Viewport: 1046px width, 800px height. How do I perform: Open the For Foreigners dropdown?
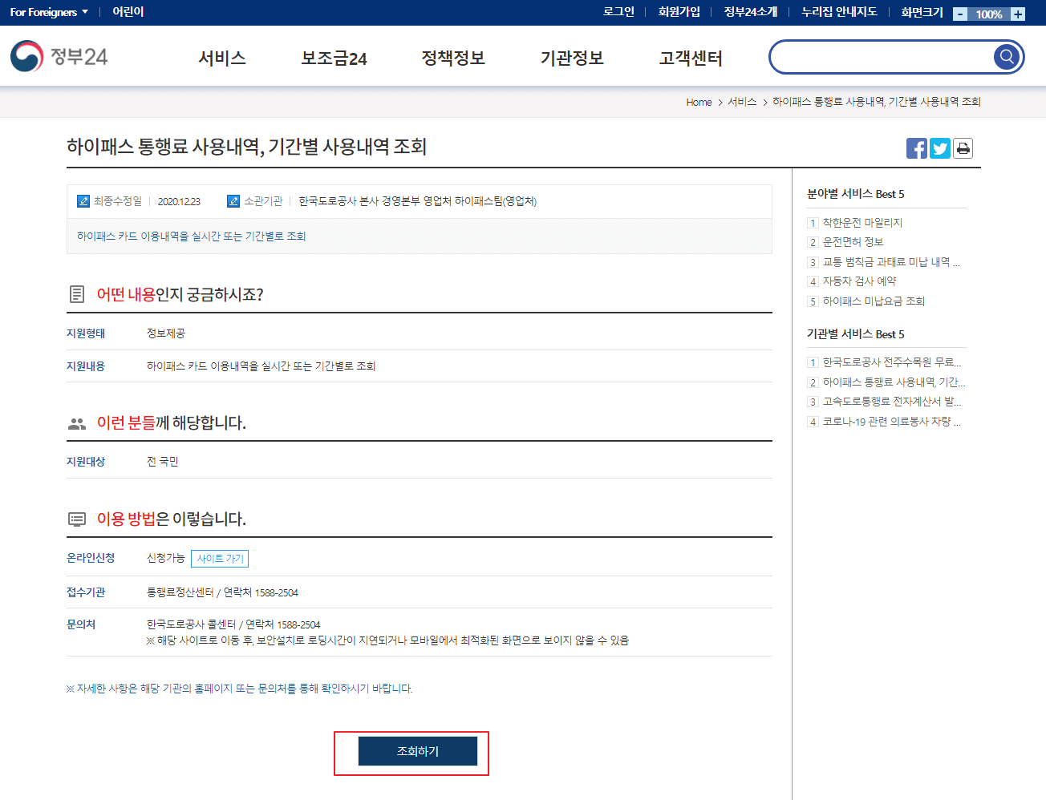click(49, 12)
